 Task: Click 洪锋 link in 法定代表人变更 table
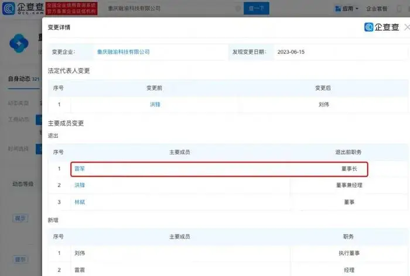click(x=155, y=105)
